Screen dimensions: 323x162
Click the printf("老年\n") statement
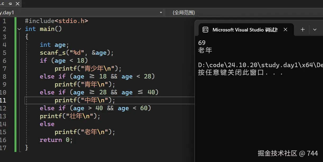(x=85, y=132)
